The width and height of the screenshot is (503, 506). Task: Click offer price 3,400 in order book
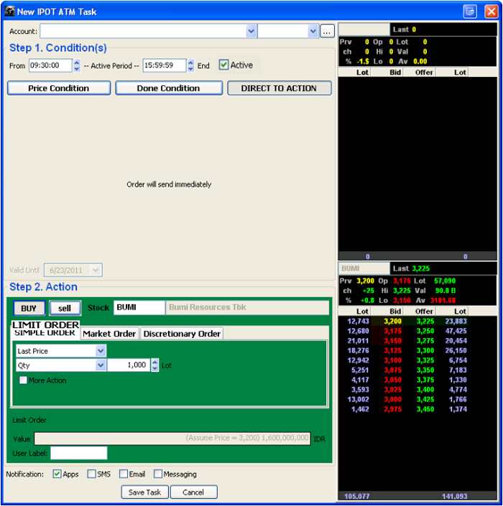click(425, 390)
